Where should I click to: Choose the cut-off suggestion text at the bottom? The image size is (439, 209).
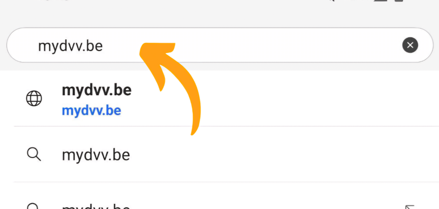point(96,207)
